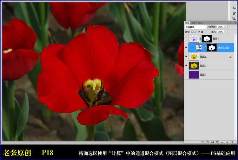This screenshot has height=160, width=238.
Task: Switch to the 通道 channels tab
Action: coord(193,23)
